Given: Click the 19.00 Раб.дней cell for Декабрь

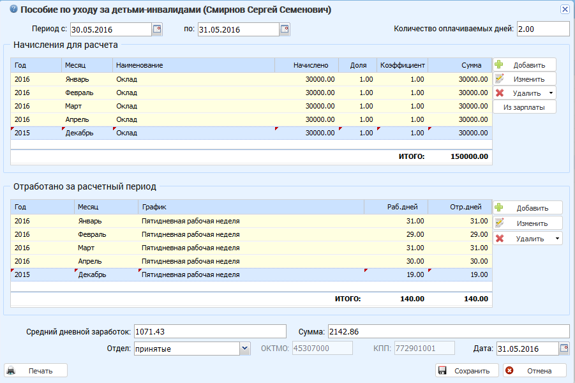Looking at the screenshot, I should point(396,274).
